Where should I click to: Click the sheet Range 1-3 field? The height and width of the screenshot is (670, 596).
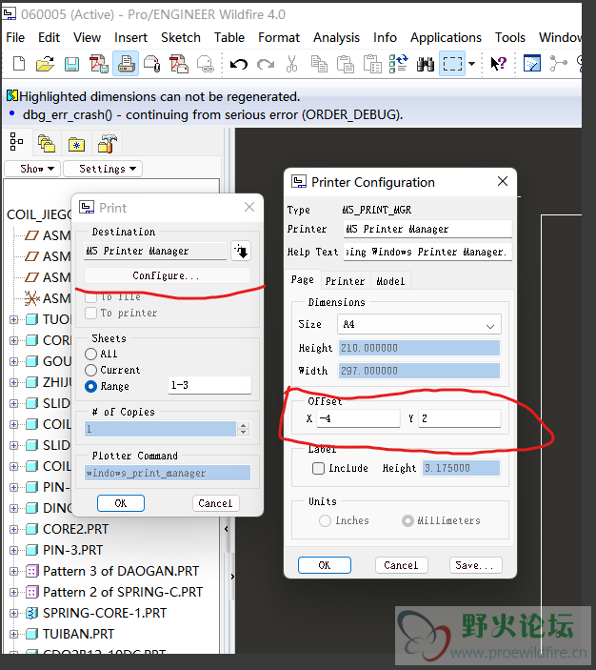[x=209, y=385]
